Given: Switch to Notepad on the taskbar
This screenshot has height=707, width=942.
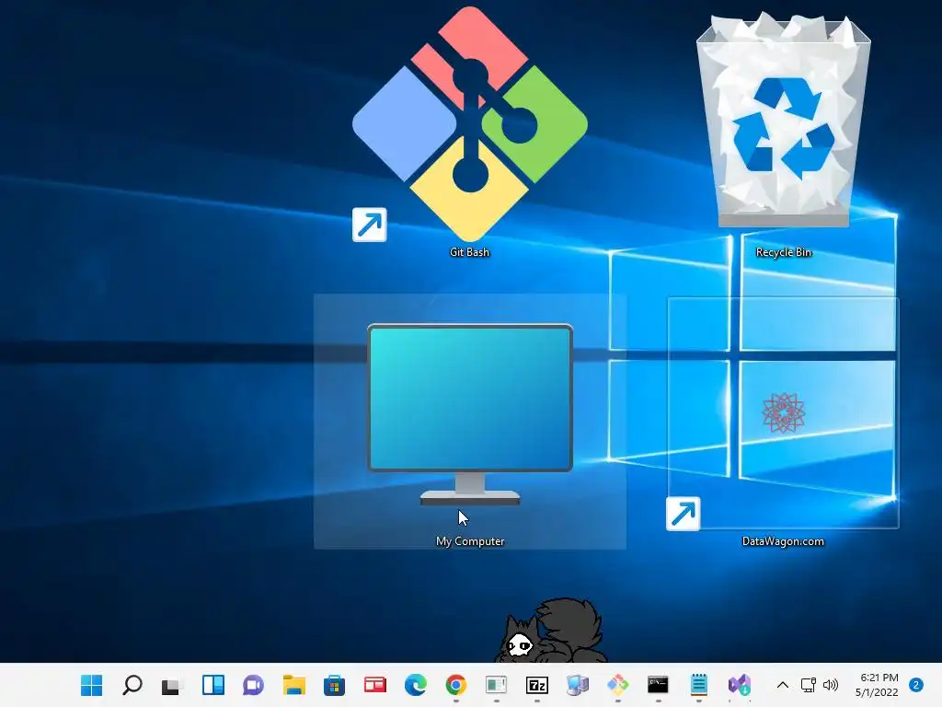Looking at the screenshot, I should point(699,685).
